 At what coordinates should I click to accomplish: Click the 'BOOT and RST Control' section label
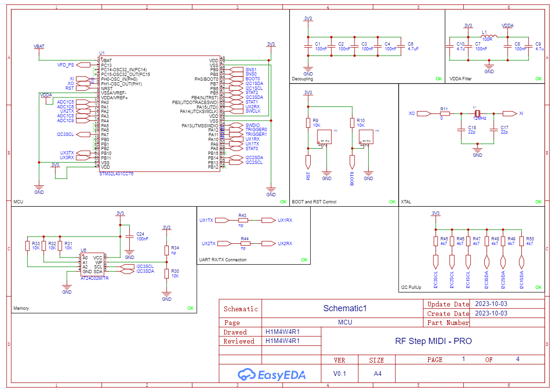click(314, 201)
